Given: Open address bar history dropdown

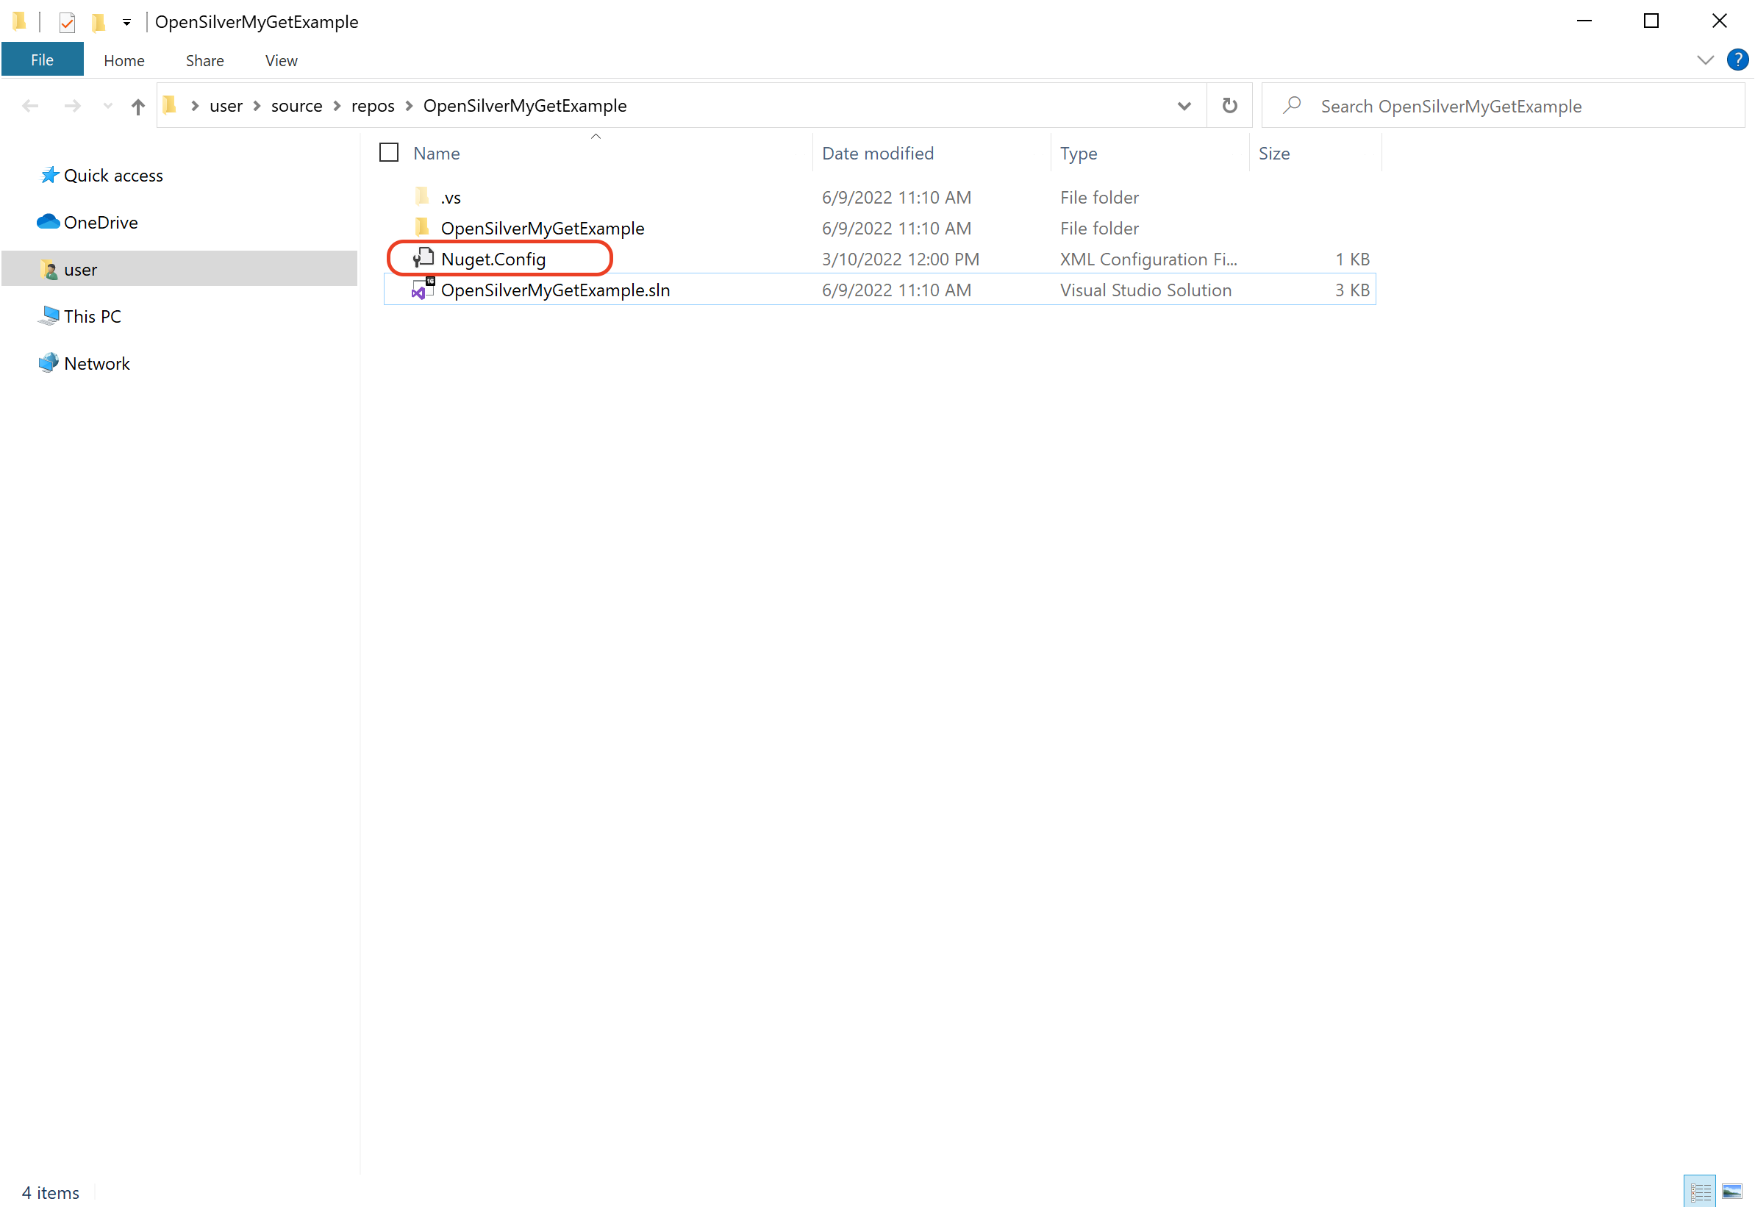Looking at the screenshot, I should (x=1184, y=106).
